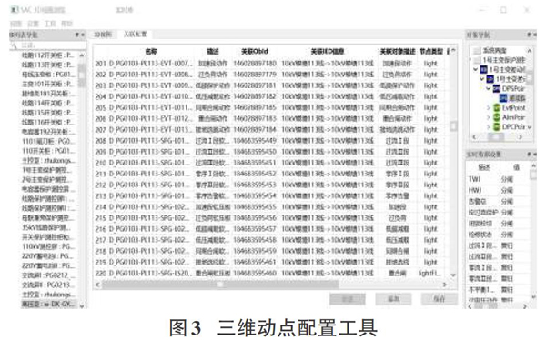Click the green DPCPoint node icon
546x340 pixels.
(x=497, y=127)
